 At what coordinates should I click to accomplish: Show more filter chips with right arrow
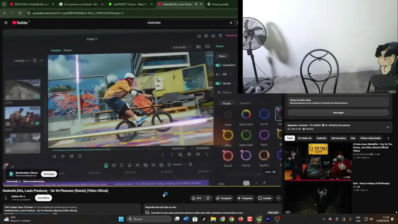388,138
